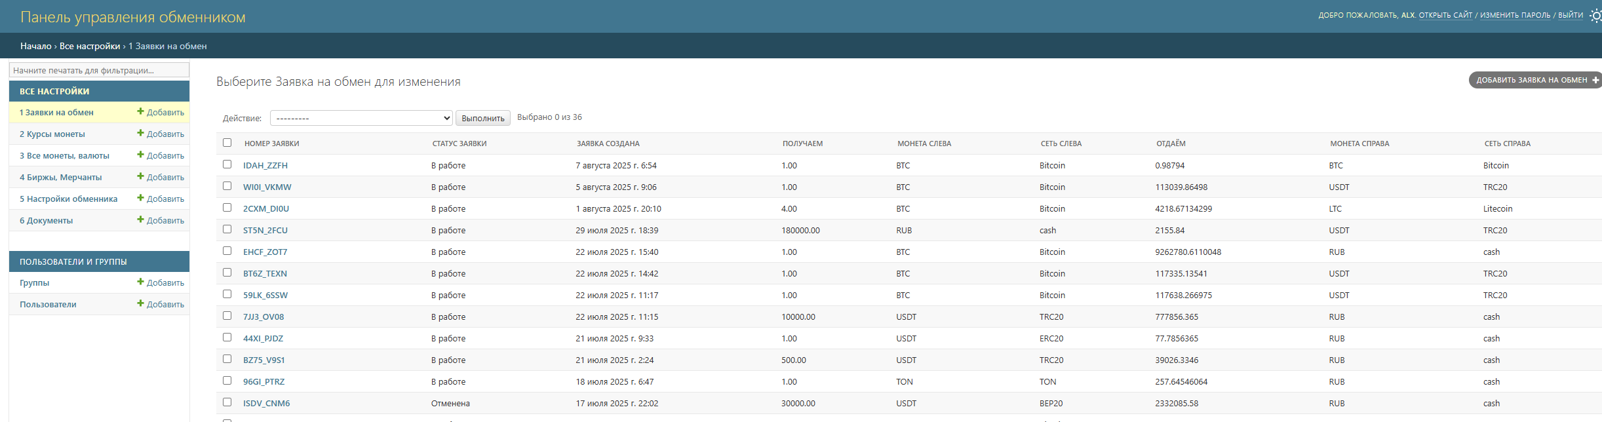
Task: Click plus icon beside Все монеты, валюты
Action: pos(140,155)
